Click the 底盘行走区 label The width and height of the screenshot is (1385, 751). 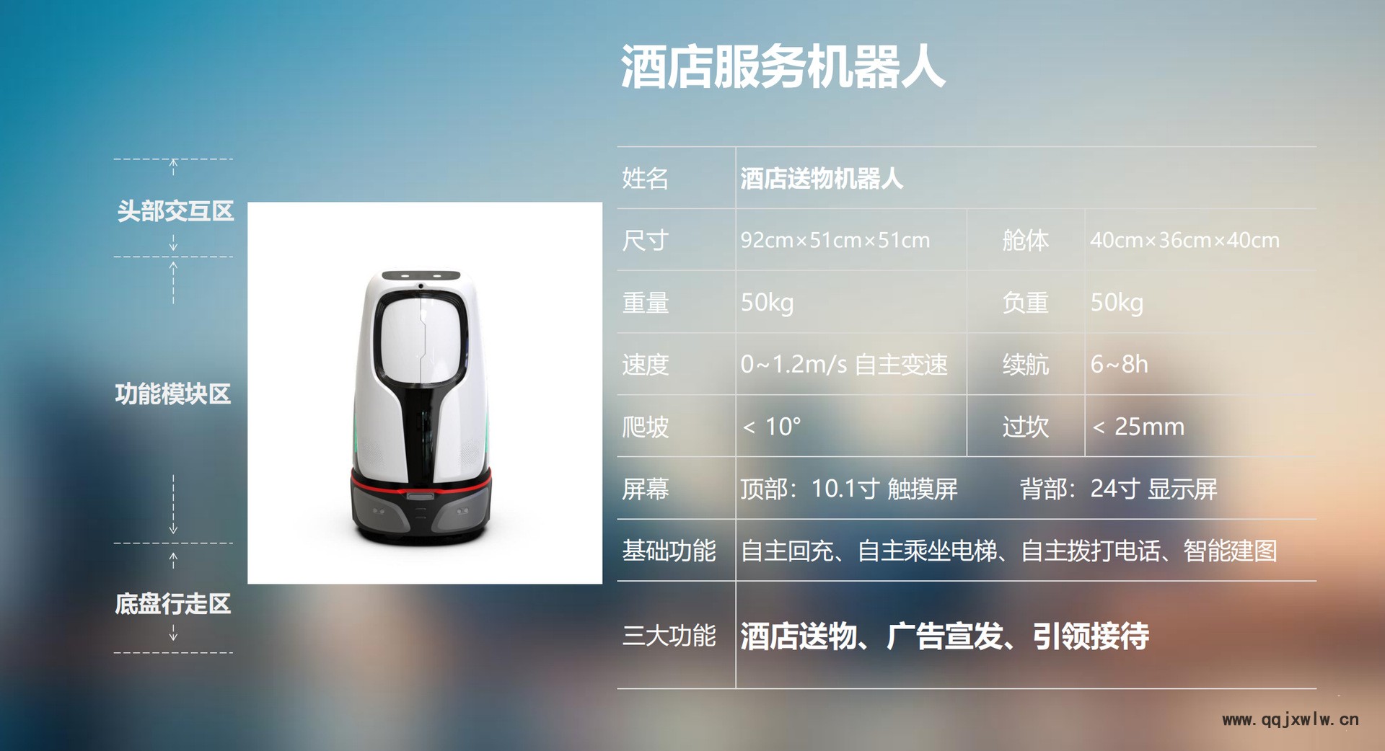coord(173,604)
